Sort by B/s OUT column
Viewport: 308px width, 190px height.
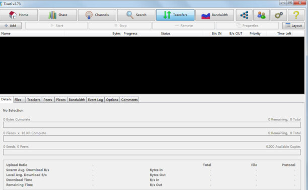tap(236, 34)
